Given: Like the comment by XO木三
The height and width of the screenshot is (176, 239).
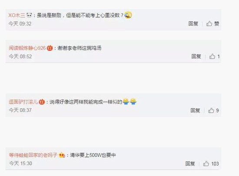Looking at the screenshot, I should click(212, 24).
